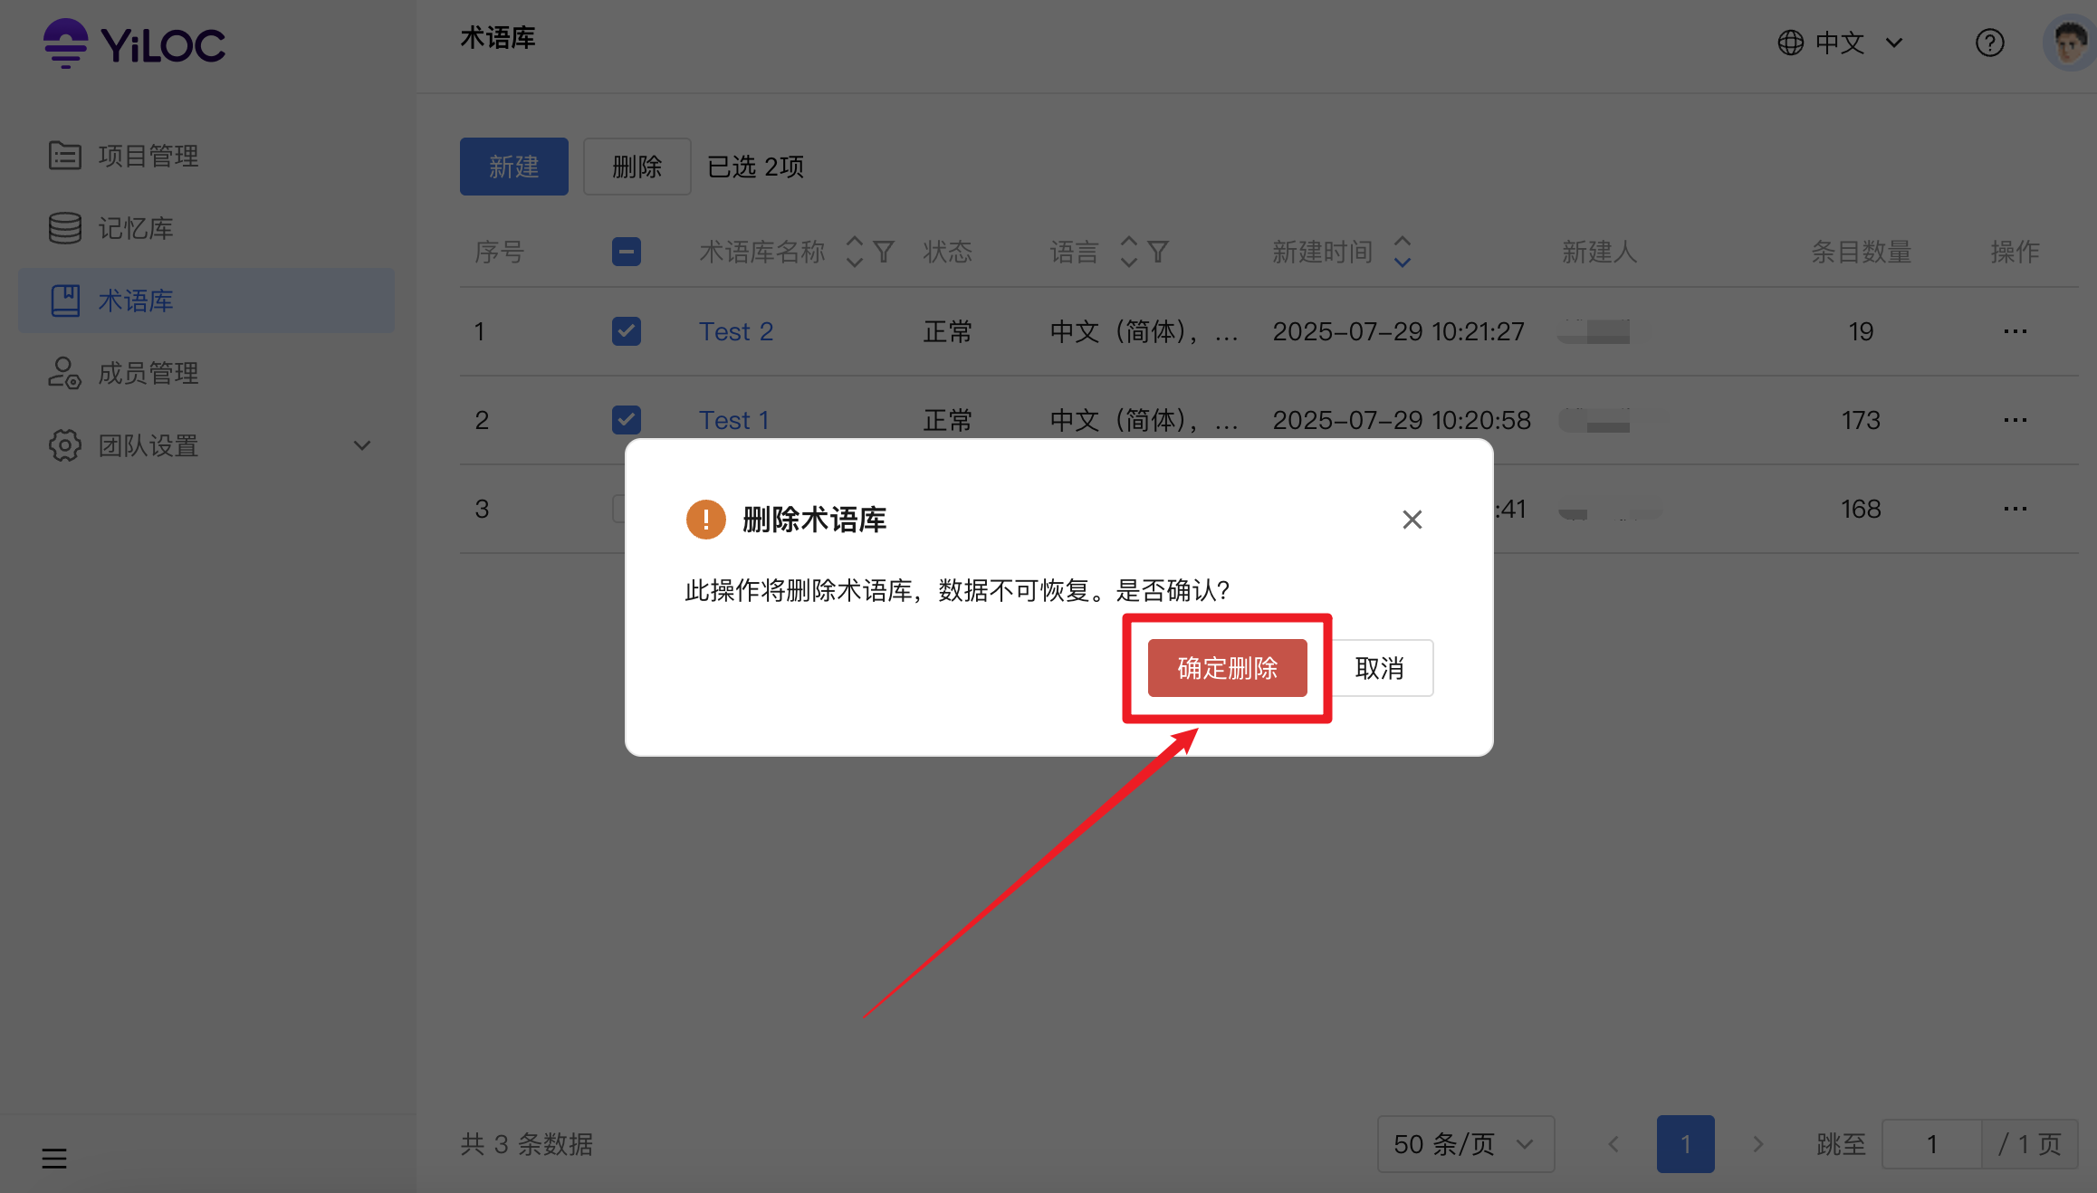The image size is (2097, 1193).
Task: Click the 2025-07-29 10:21:27 timestamp
Action: click(x=1399, y=331)
